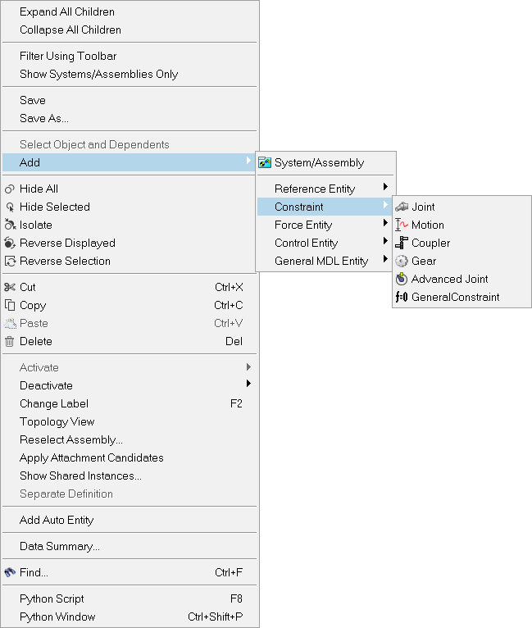The image size is (532, 628).
Task: Click the Joint constraint icon
Action: pos(402,207)
